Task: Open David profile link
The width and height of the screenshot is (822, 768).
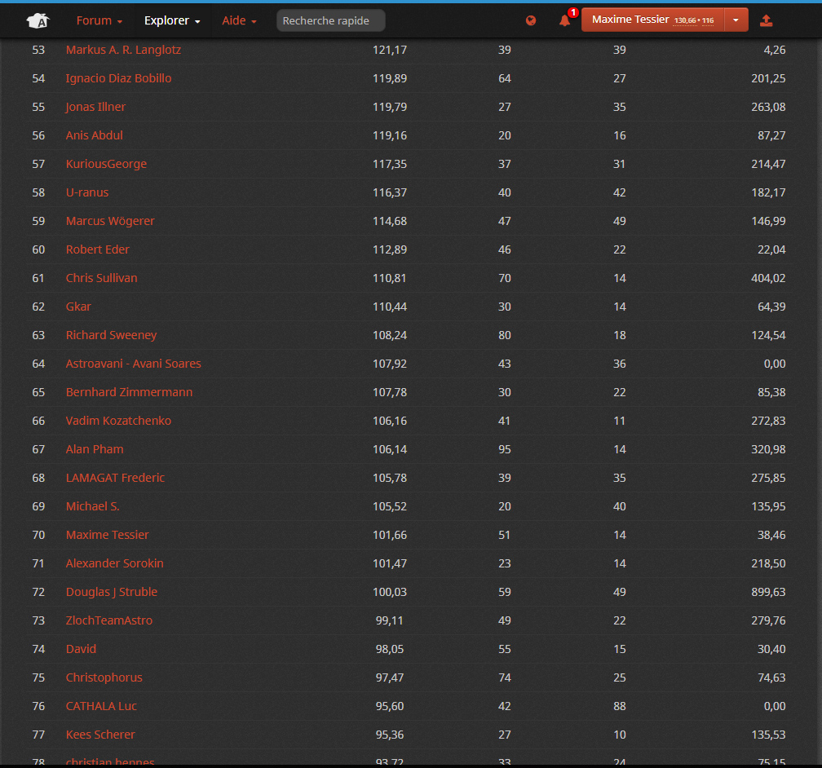Action: pyautogui.click(x=81, y=649)
